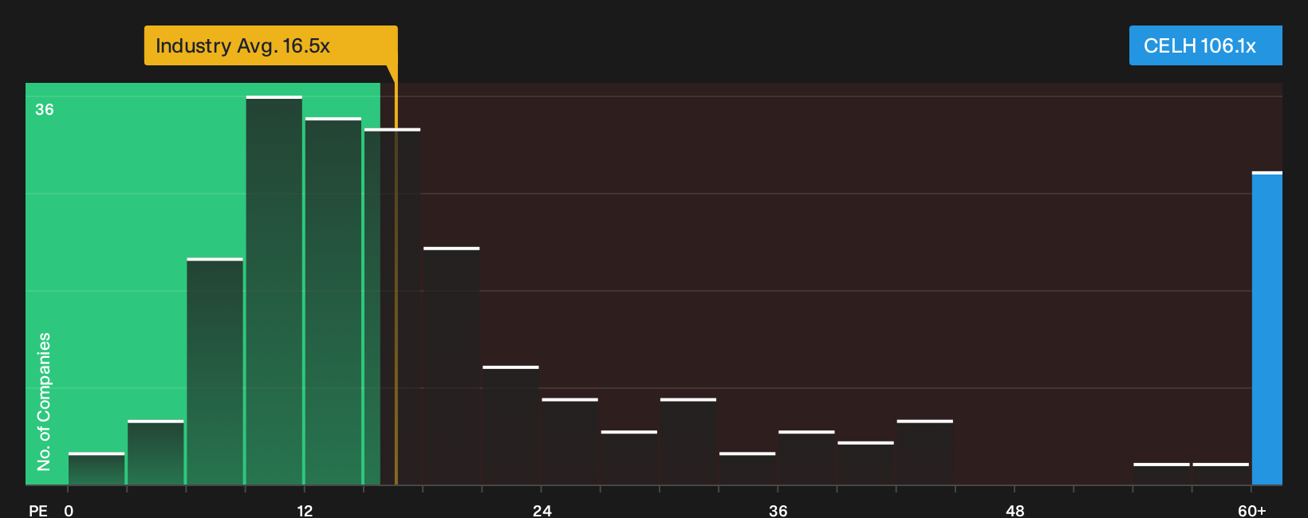The height and width of the screenshot is (518, 1308).
Task: Select the blue bar at PE 60+
Action: [1267, 328]
